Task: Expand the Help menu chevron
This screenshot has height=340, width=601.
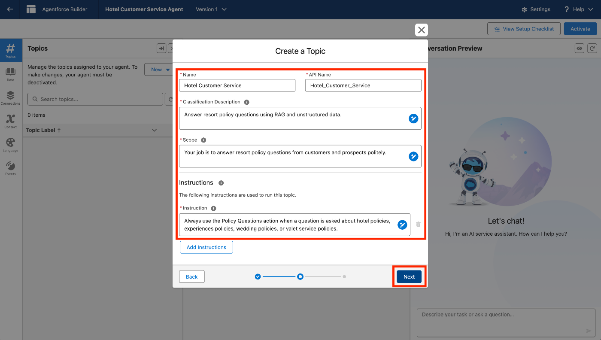Action: pos(591,9)
